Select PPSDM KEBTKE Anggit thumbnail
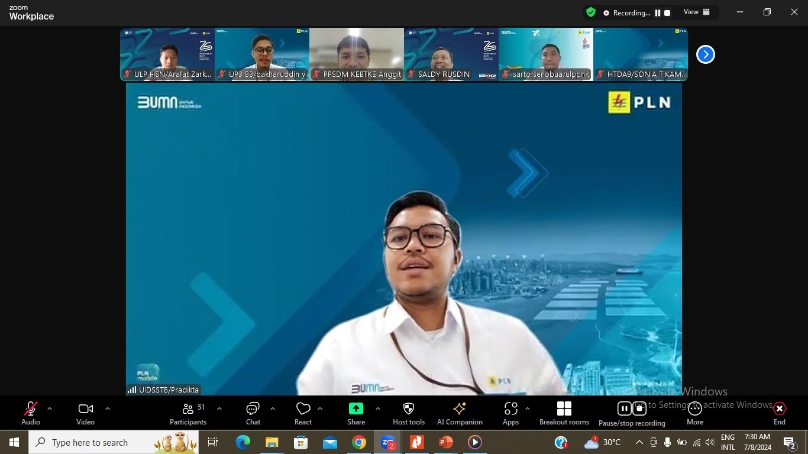The width and height of the screenshot is (808, 454). [357, 54]
